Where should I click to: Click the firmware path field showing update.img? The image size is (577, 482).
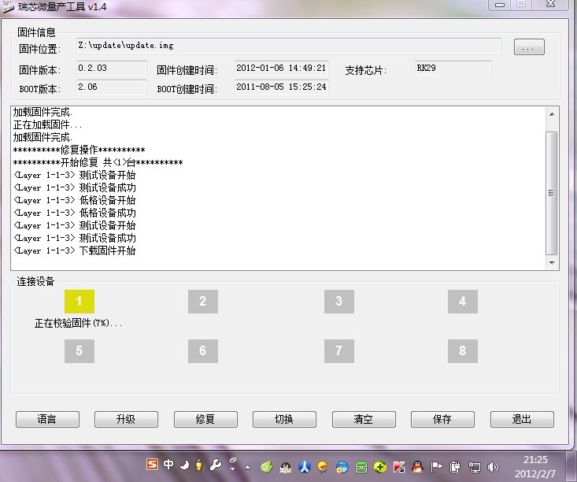pos(288,46)
